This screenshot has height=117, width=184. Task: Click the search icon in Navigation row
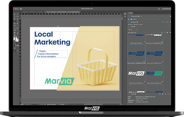point(167,22)
